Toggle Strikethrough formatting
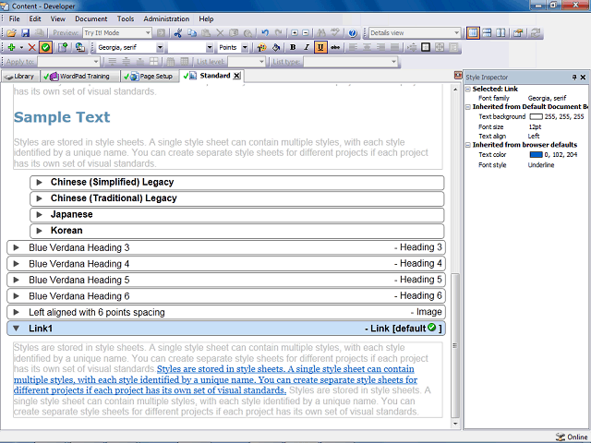Viewport: 591px width, 443px height. [335, 47]
